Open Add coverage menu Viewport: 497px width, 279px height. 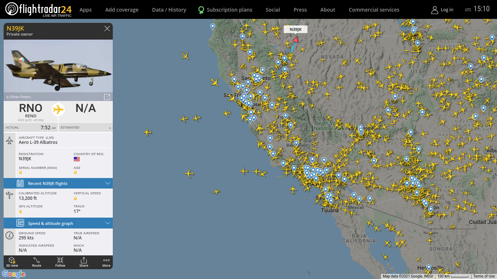coord(122,10)
